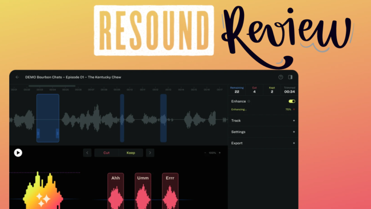Click the right handle of the wide selected region
This screenshot has width=371, height=209.
point(57,134)
